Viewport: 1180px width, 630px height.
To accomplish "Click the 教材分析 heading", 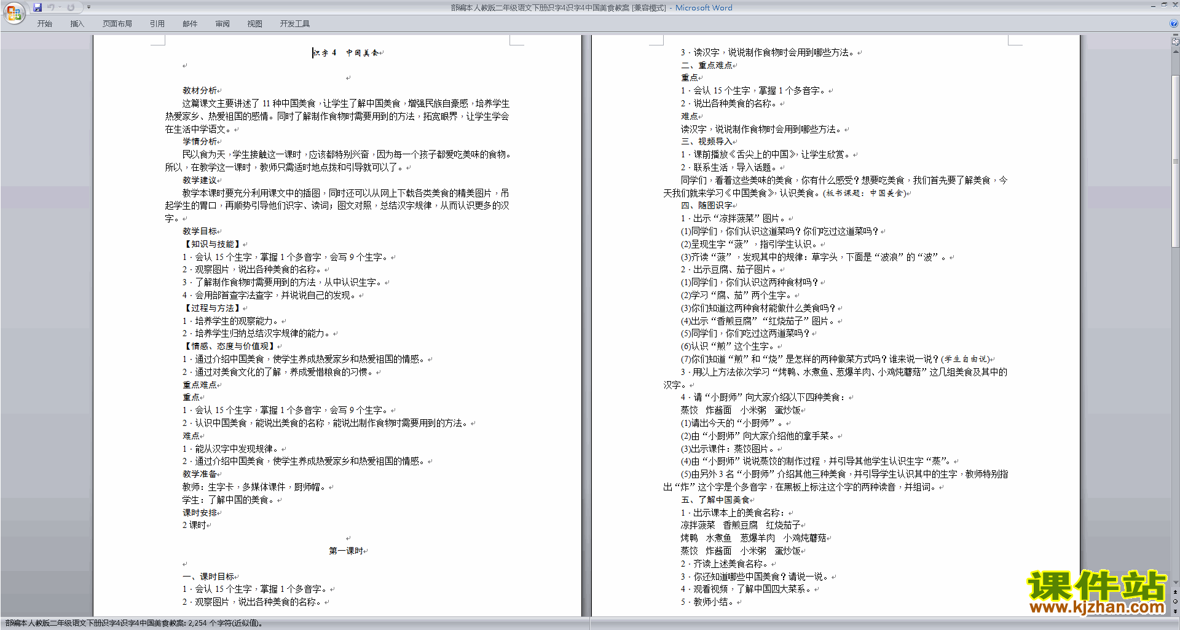I will click(x=200, y=91).
